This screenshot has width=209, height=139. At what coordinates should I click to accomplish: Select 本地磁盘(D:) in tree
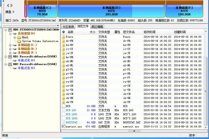(27, 49)
